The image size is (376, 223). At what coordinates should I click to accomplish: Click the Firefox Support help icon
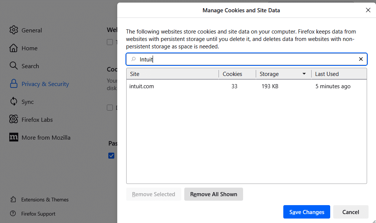13,214
